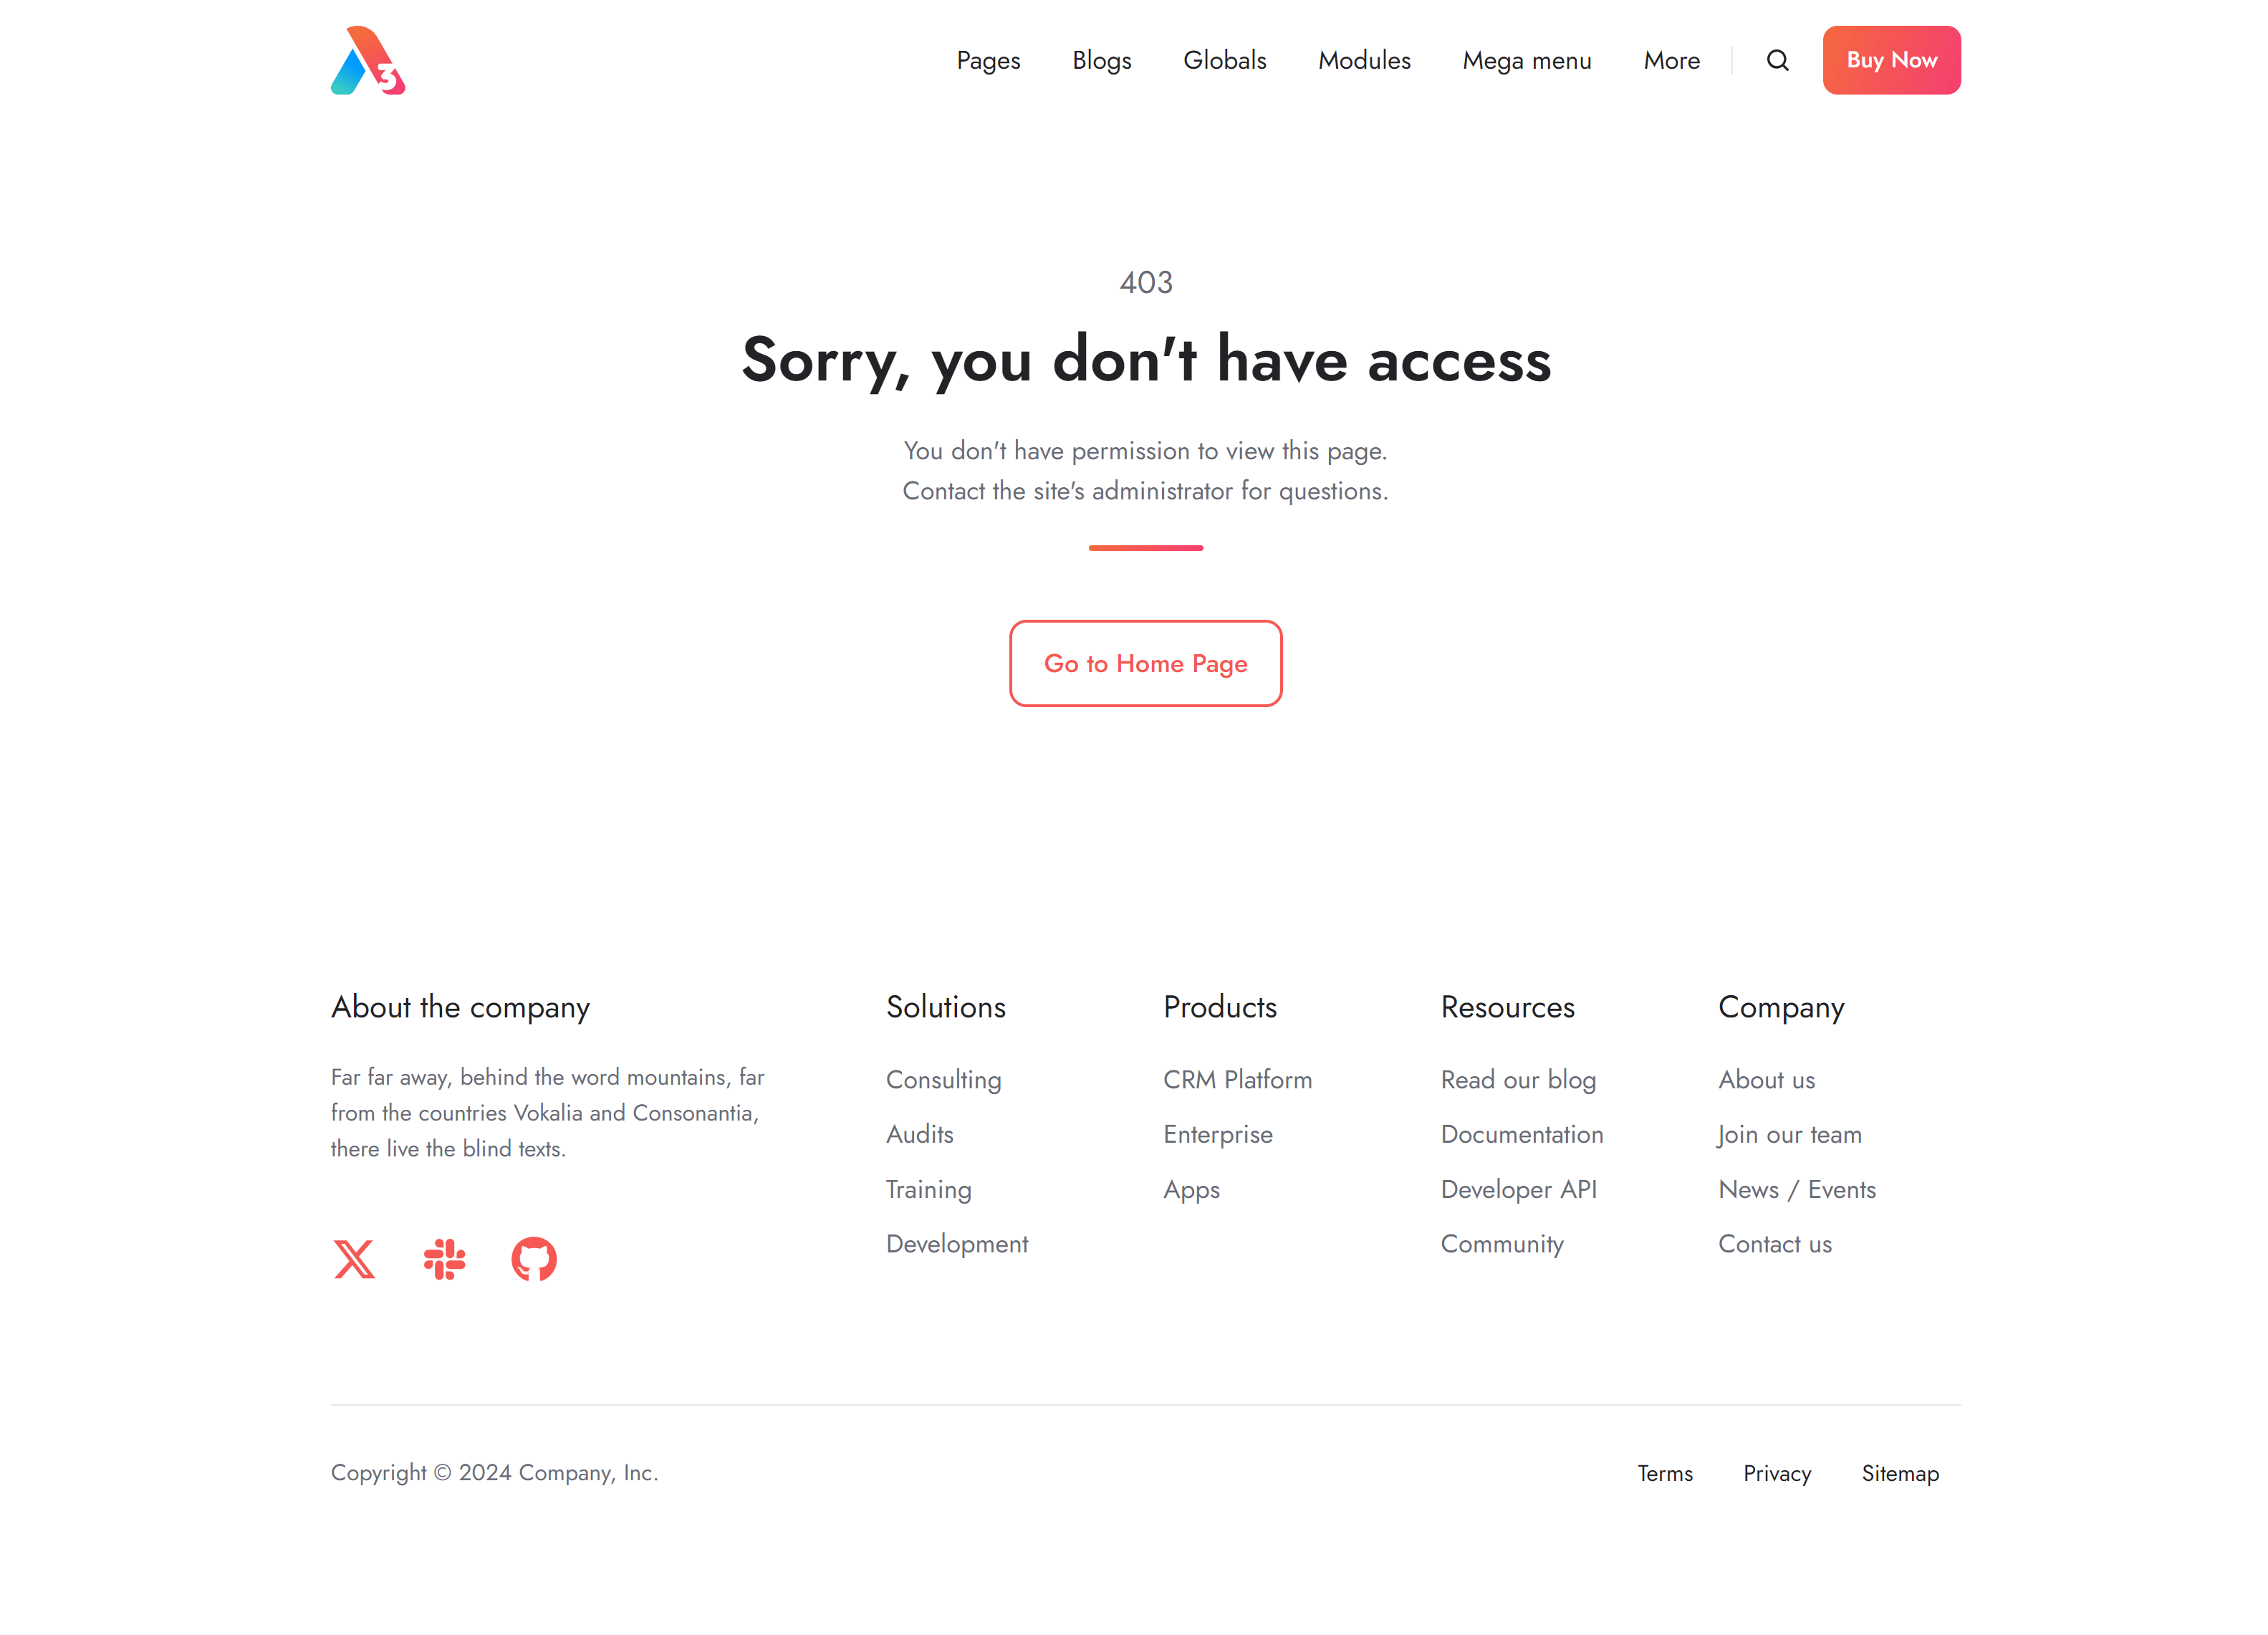Click the Go to Home Page button
Viewport: 2268px width, 1635px height.
tap(1145, 663)
